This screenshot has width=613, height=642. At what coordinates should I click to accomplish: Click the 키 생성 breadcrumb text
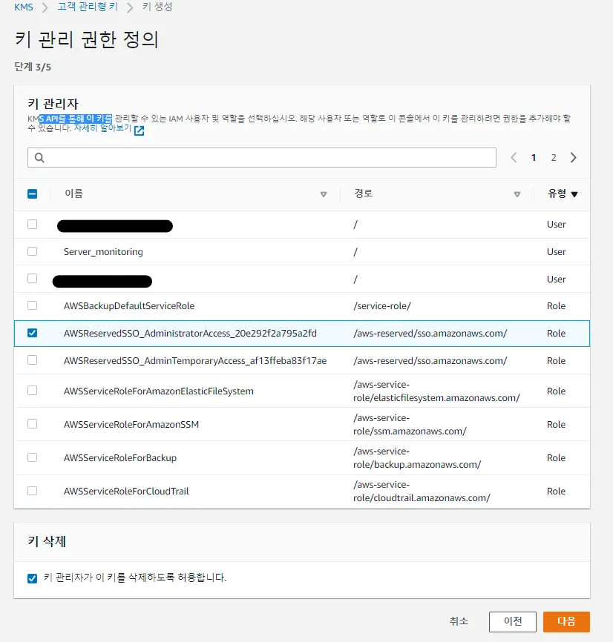157,7
